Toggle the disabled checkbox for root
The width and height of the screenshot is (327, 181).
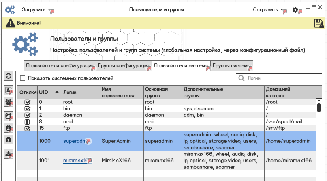[x=27, y=102]
